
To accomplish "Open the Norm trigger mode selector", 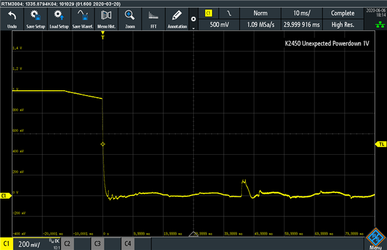I will [260, 13].
